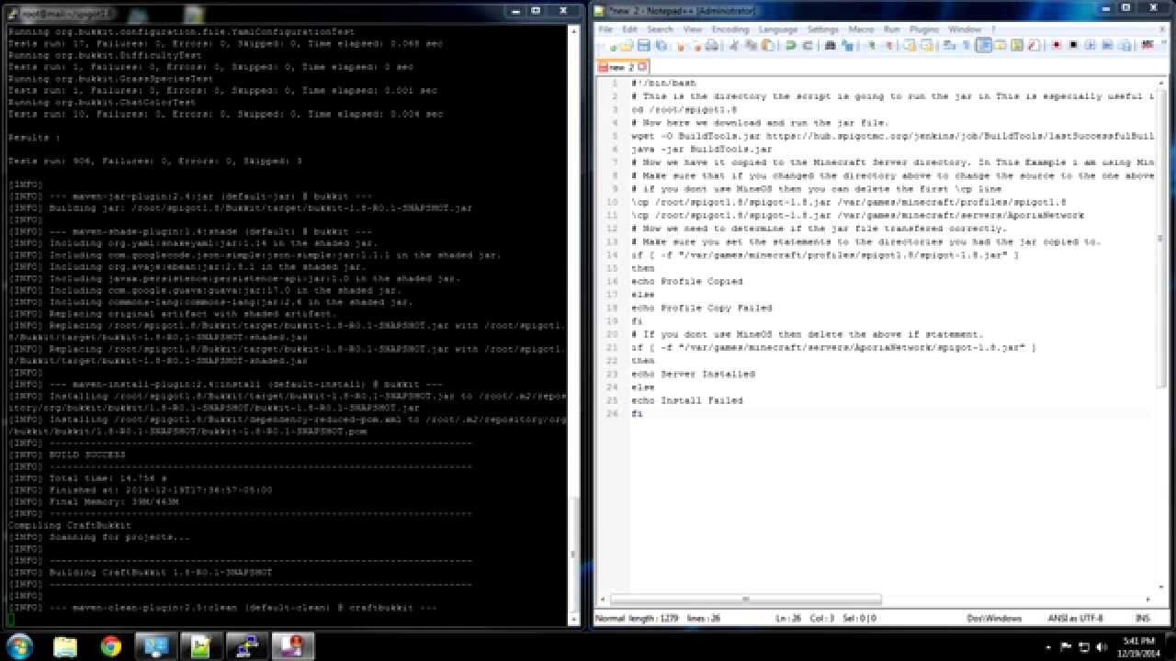Close the 'new 2' tab
Screen dimensions: 1176x661
click(x=642, y=66)
